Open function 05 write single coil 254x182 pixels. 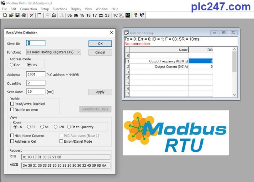tap(70, 15)
